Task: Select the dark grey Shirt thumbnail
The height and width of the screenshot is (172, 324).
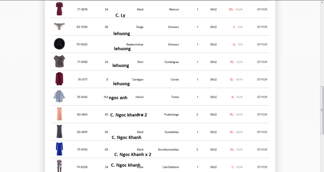Action: [x=59, y=61]
